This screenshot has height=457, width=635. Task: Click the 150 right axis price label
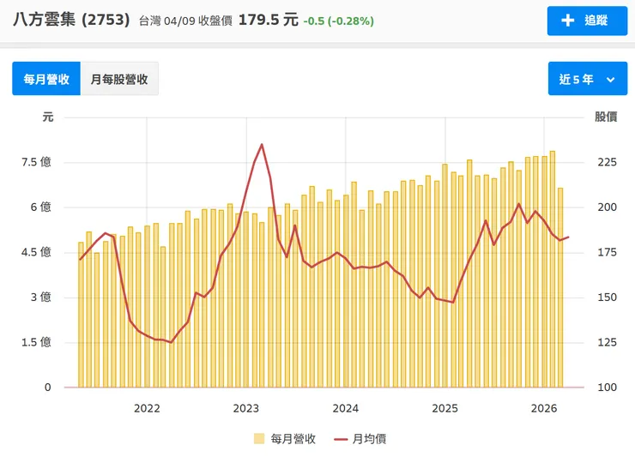607,298
